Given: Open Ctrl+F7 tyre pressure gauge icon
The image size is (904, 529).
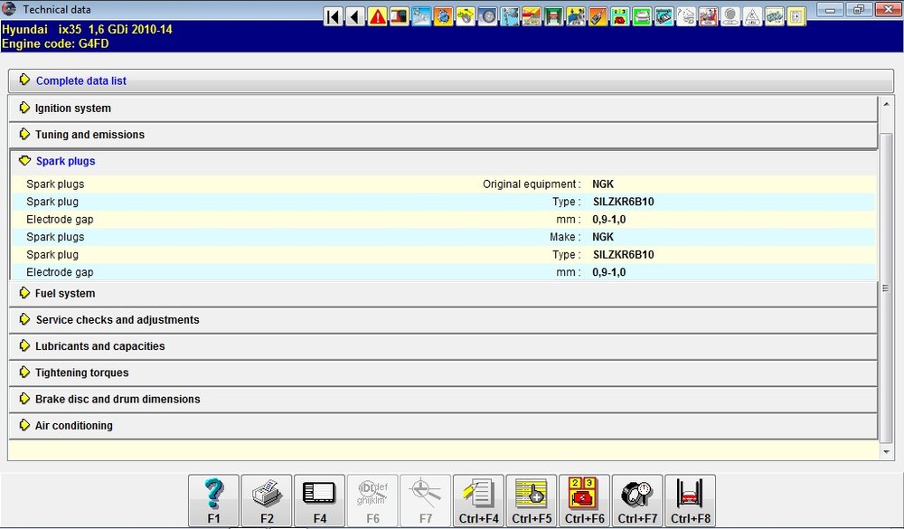Looking at the screenshot, I should (x=637, y=501).
